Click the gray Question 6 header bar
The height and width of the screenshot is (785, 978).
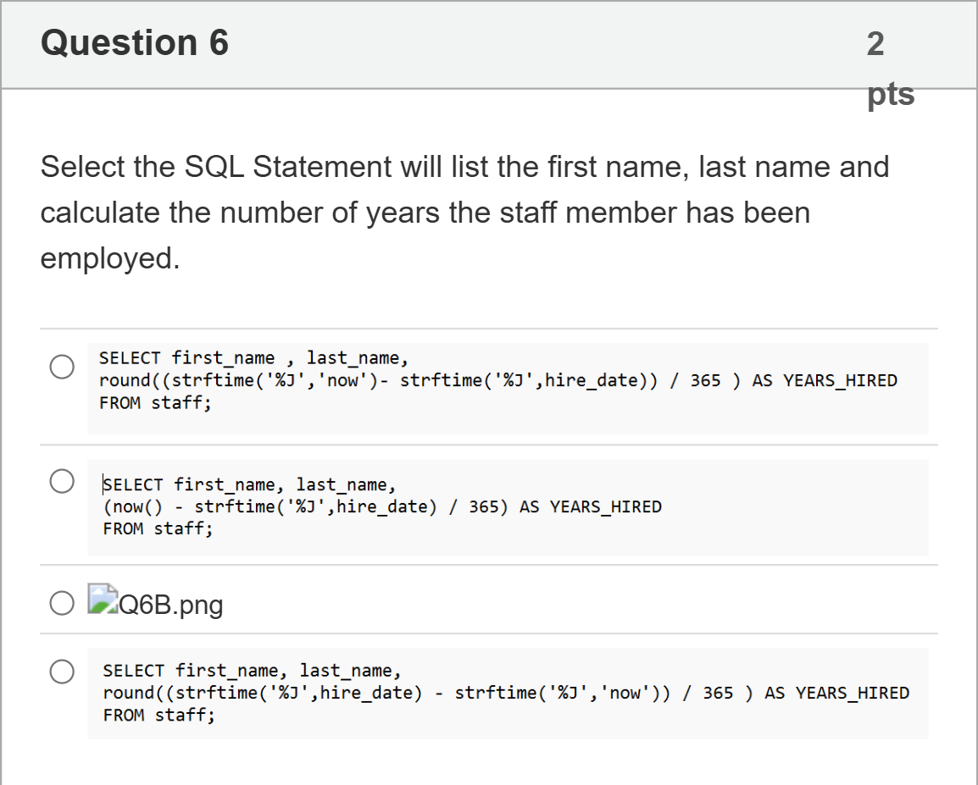click(x=489, y=45)
